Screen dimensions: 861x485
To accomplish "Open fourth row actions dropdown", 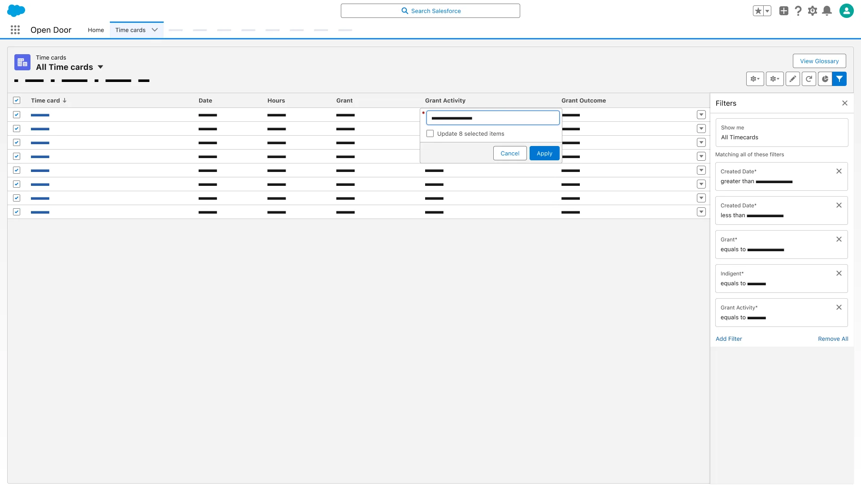I will [x=701, y=156].
